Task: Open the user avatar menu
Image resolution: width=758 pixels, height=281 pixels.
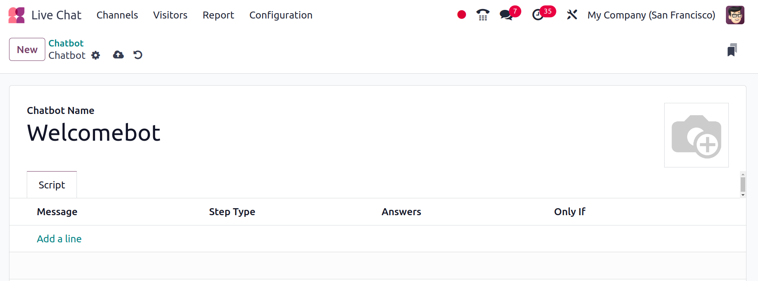Action: tap(735, 15)
